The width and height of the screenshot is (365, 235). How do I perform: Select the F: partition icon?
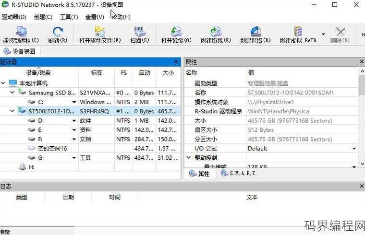[x=31, y=139]
